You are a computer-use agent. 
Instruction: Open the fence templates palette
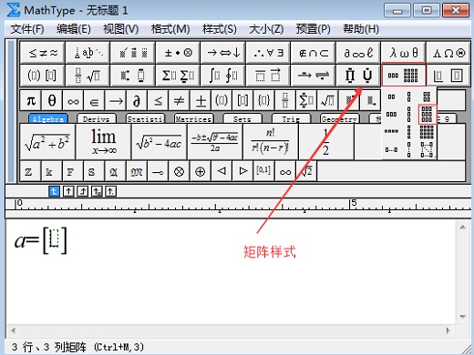click(43, 76)
